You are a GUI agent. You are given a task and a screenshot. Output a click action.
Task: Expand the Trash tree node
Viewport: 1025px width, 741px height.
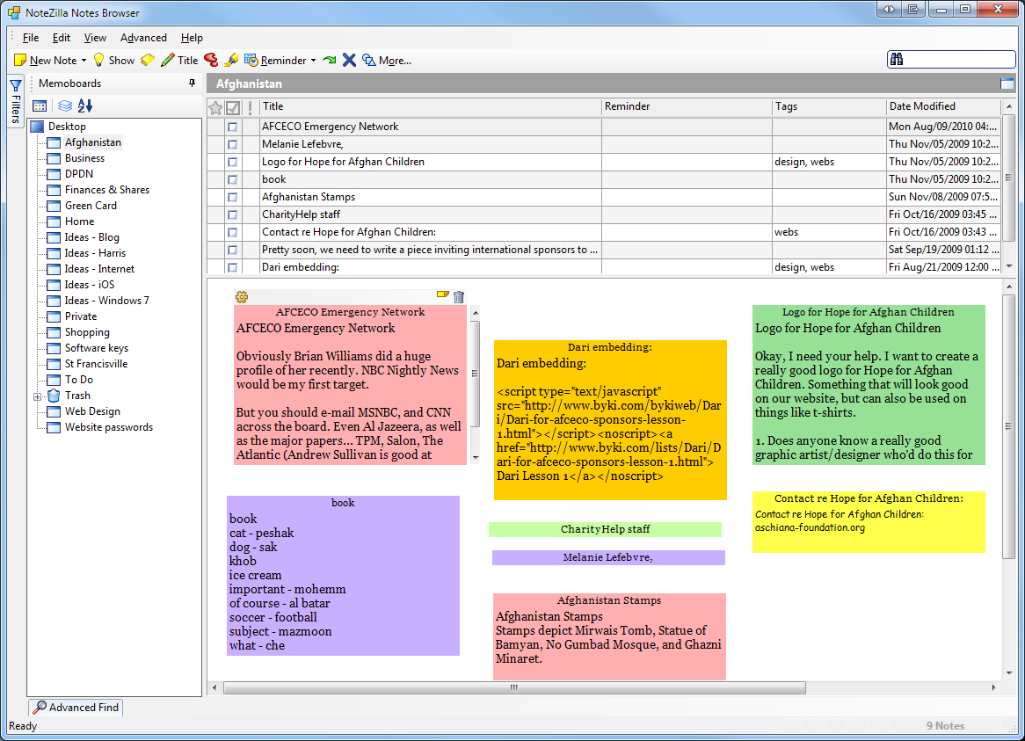37,396
